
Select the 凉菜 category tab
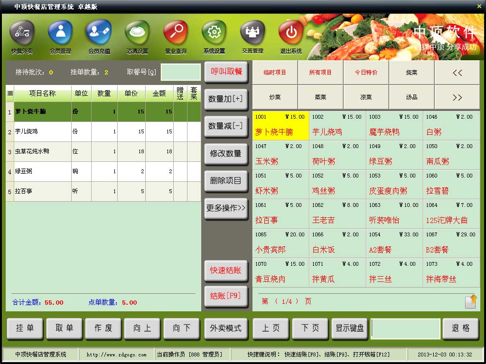(366, 97)
